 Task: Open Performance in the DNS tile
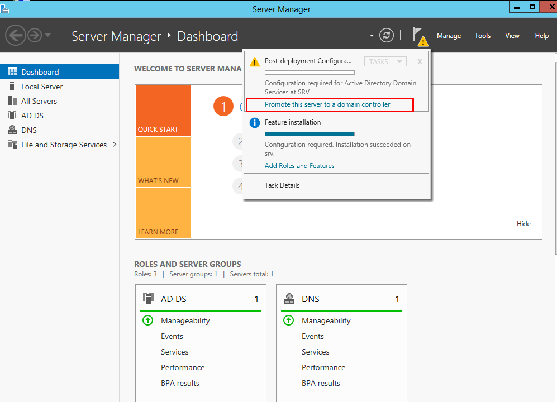click(323, 367)
